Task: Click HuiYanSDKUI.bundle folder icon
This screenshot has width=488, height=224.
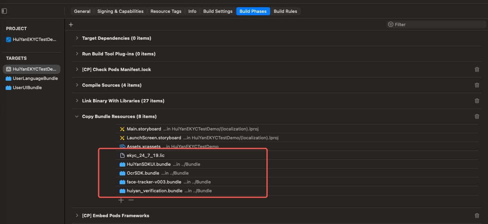Action: [x=122, y=164]
